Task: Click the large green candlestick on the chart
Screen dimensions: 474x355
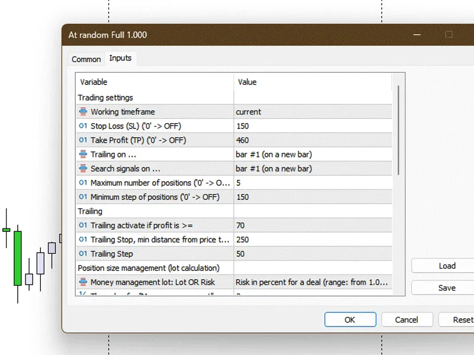Action: click(x=18, y=259)
